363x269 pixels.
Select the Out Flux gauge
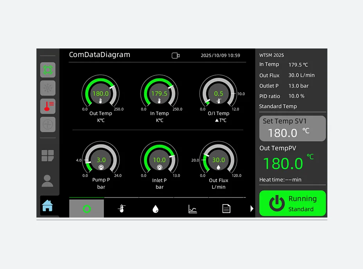coord(218,160)
